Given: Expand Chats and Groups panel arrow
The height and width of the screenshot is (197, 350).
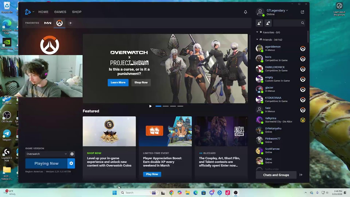Looking at the screenshot, I should (301, 175).
